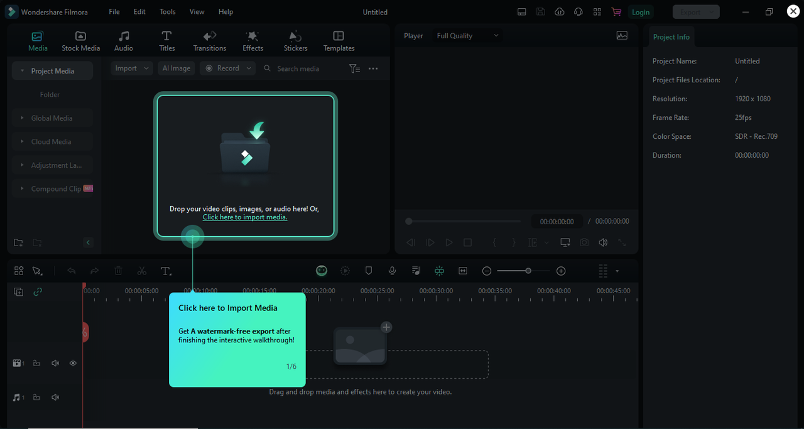
Task: Open the Stickers panel
Action: tap(295, 40)
